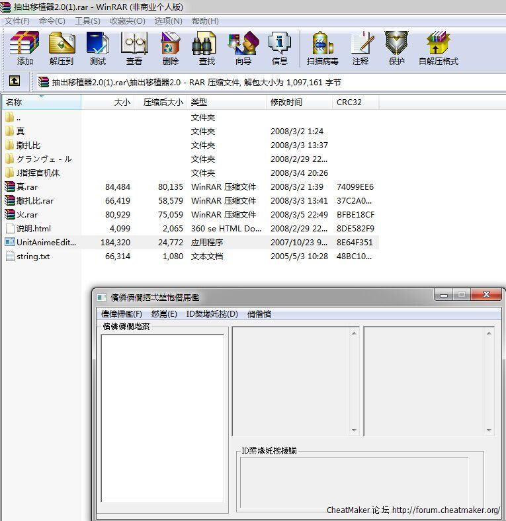506x521 pixels.
Task: Open the 收藏夹(O) menu
Action: pos(126,21)
